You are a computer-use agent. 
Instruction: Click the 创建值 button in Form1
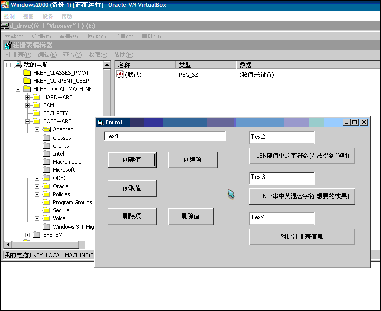coord(132,160)
